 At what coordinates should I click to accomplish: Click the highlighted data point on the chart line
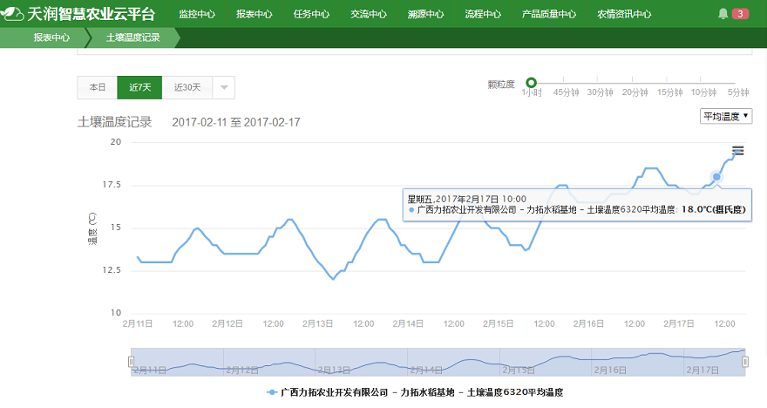point(716,177)
